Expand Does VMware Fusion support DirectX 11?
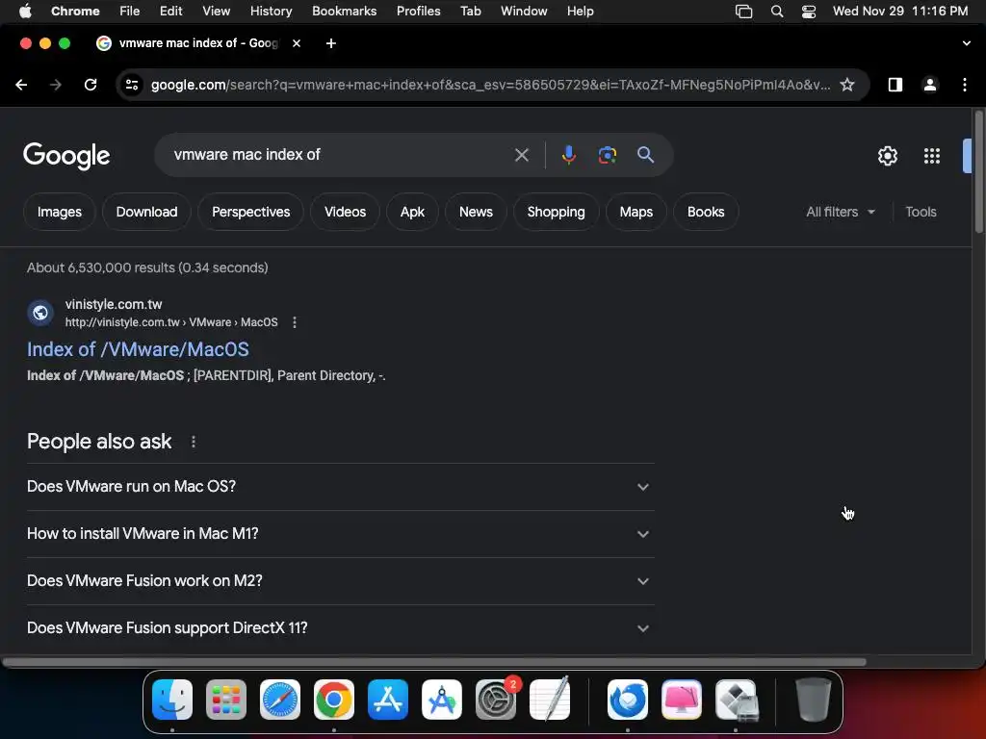Viewport: 986px width, 739px height. click(x=340, y=628)
